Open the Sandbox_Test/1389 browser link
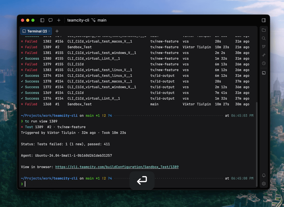 tap(117, 167)
